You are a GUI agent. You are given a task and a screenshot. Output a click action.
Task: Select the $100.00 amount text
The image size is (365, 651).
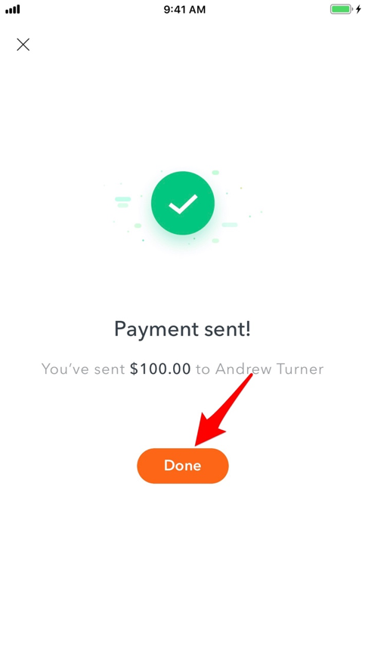[x=160, y=369]
